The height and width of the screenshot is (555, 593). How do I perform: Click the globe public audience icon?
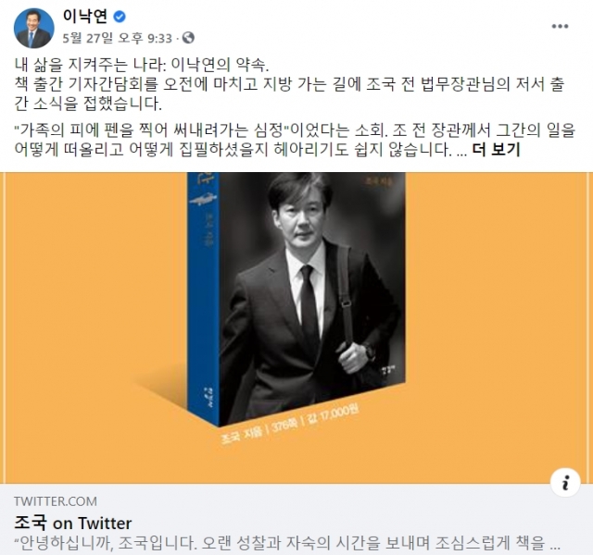[188, 38]
